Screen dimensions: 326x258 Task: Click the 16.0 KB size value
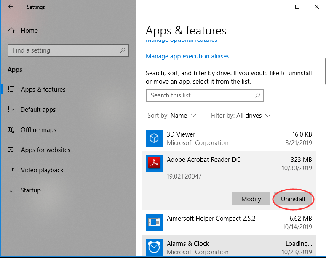tap(302, 134)
